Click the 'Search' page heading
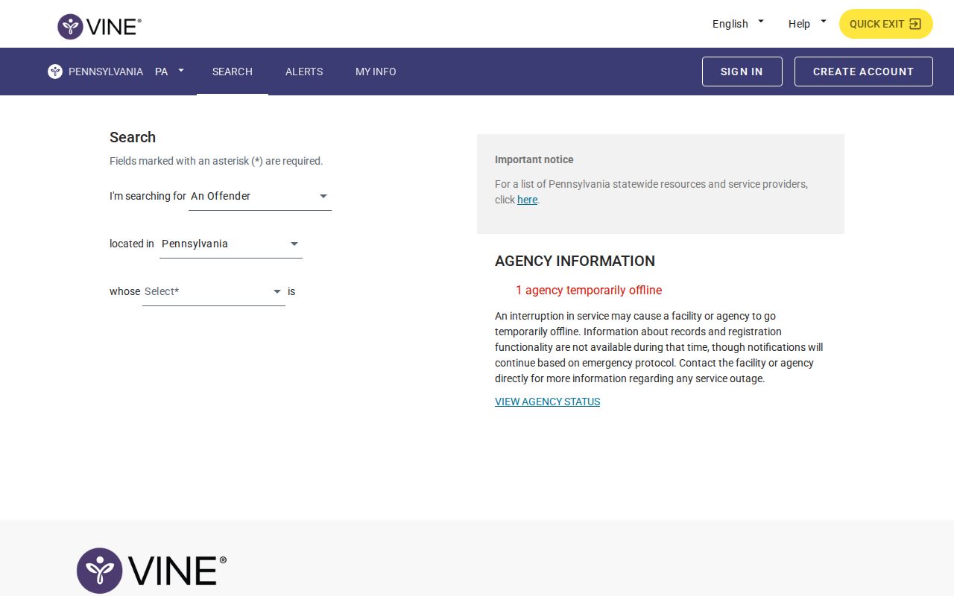954x596 pixels. click(x=133, y=137)
